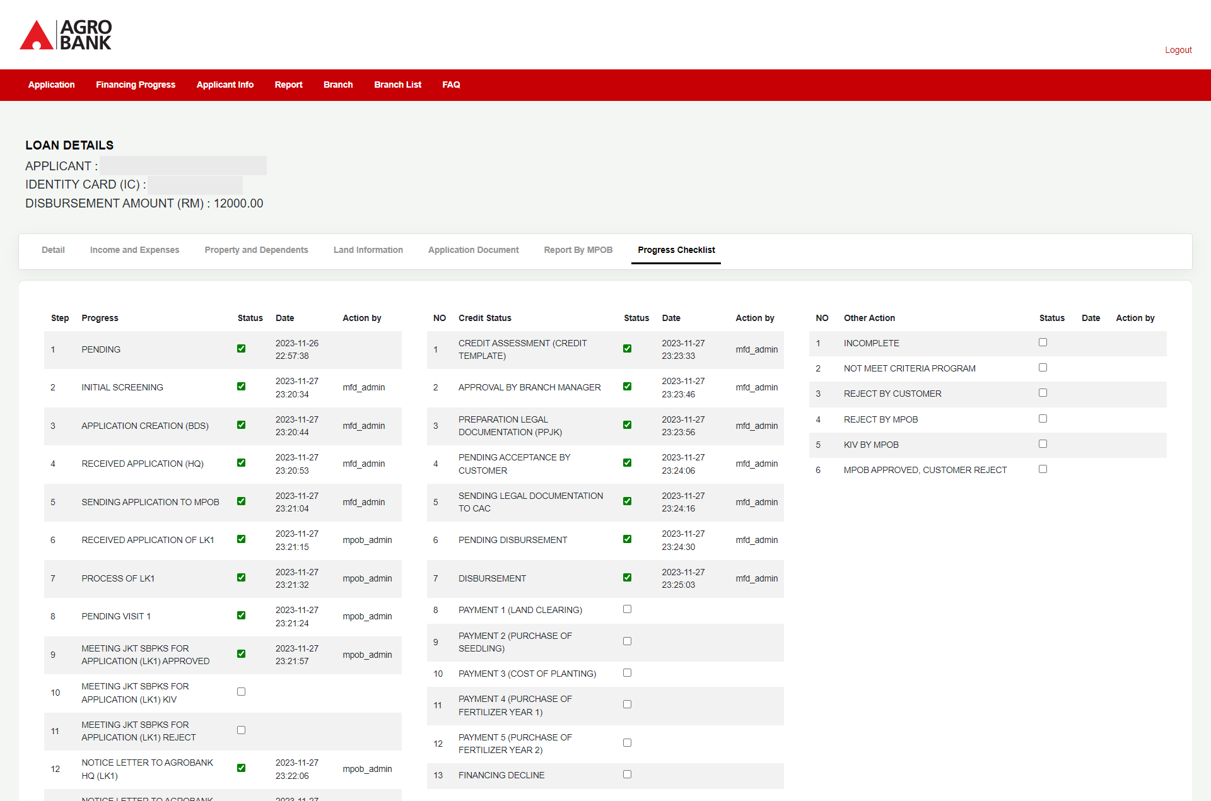Check the REJECT BY CUSTOMER checkbox

1043,393
